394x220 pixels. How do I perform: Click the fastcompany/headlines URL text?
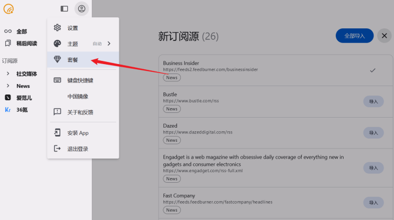coord(217,202)
